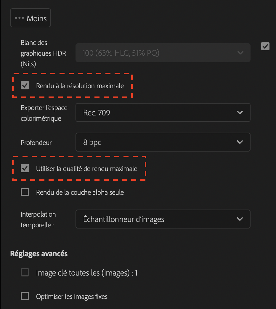Viewport: 276px width, 309px height.
Task: Collapse options with the "Moins" button
Action: click(x=31, y=18)
